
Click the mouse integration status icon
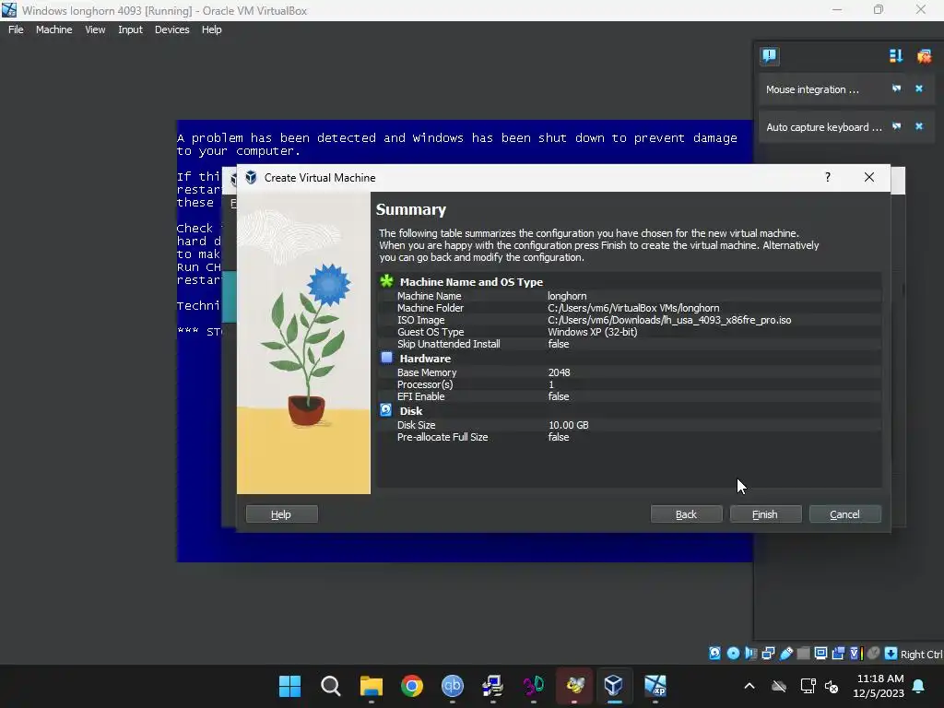click(x=874, y=654)
